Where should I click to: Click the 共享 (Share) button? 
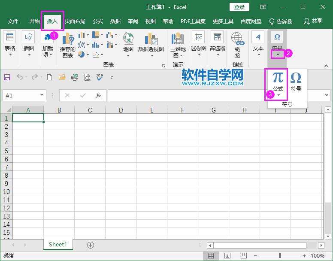coord(313,21)
